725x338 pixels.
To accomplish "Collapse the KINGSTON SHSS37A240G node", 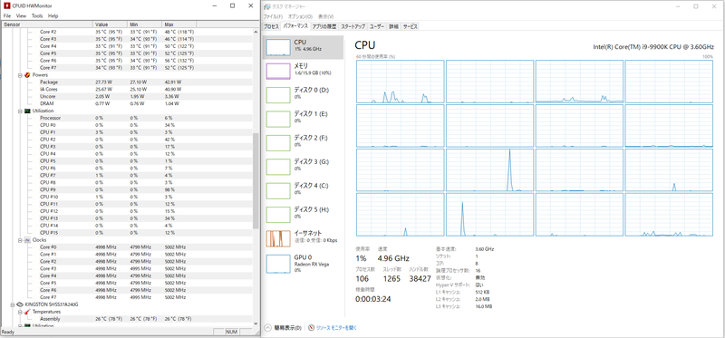I will point(13,304).
